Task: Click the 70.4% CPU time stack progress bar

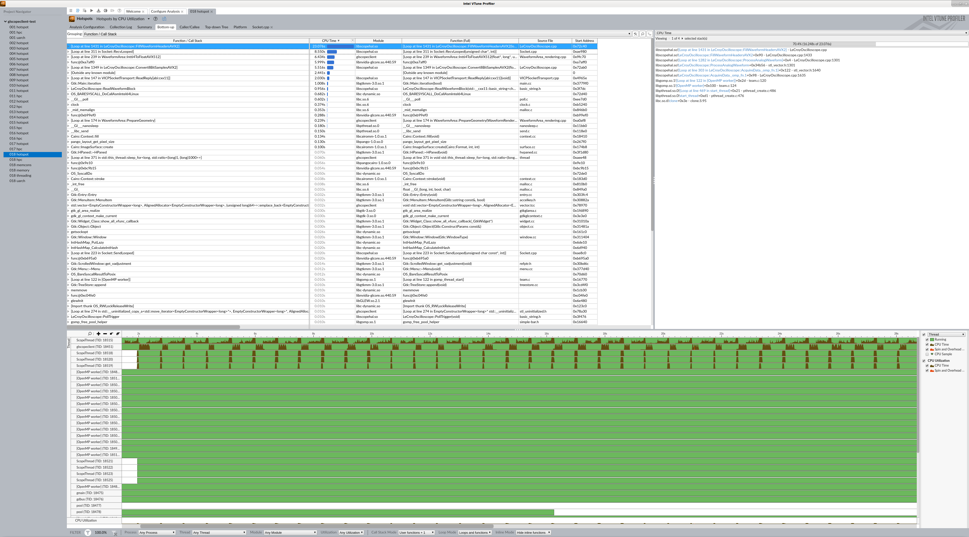Action: pos(812,44)
